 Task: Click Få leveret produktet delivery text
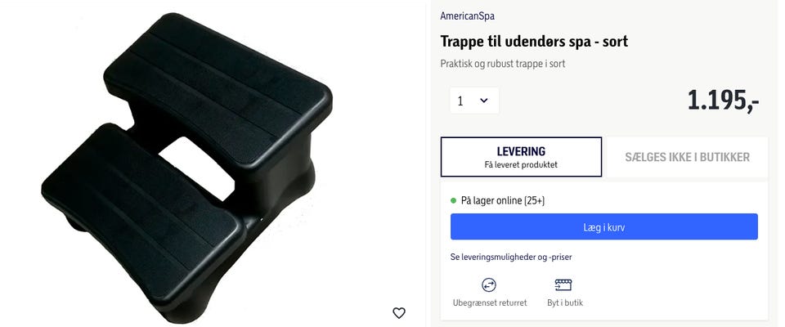(521, 165)
